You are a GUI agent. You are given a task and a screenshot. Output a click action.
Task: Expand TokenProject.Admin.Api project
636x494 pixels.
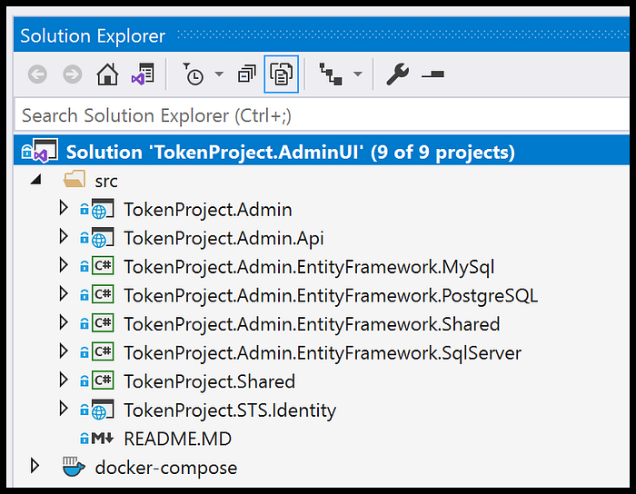tap(64, 236)
